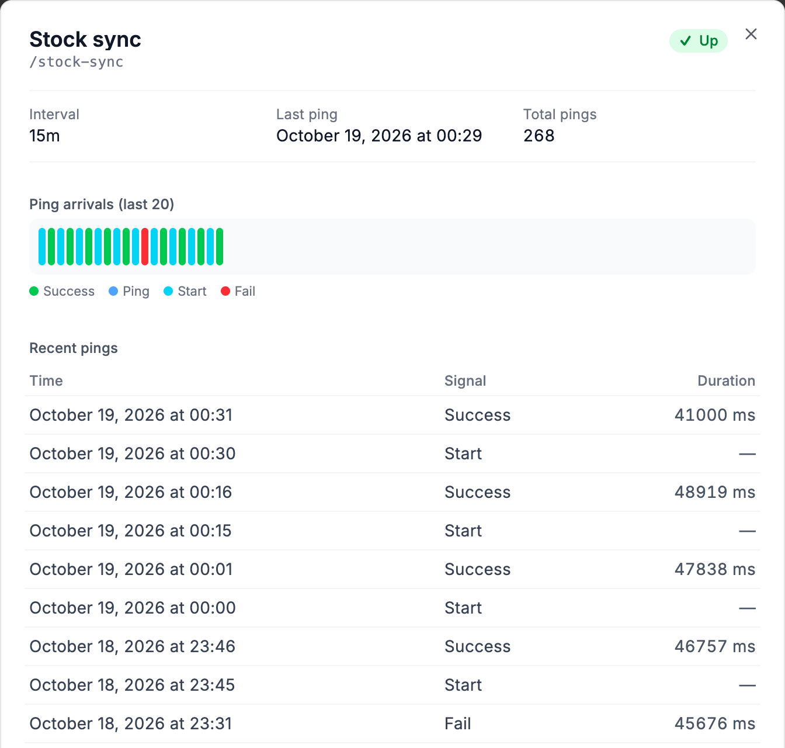Click the 47838 ms duration value
Screen dimensions: 785x748
tap(715, 569)
